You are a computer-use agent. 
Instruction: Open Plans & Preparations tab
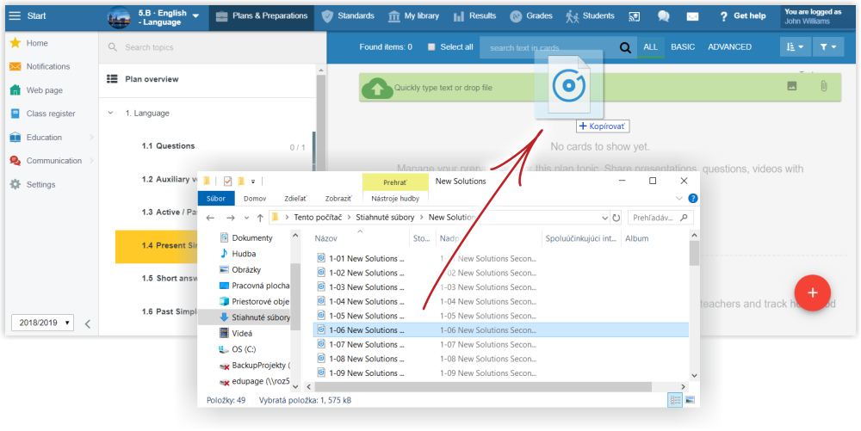pyautogui.click(x=262, y=15)
